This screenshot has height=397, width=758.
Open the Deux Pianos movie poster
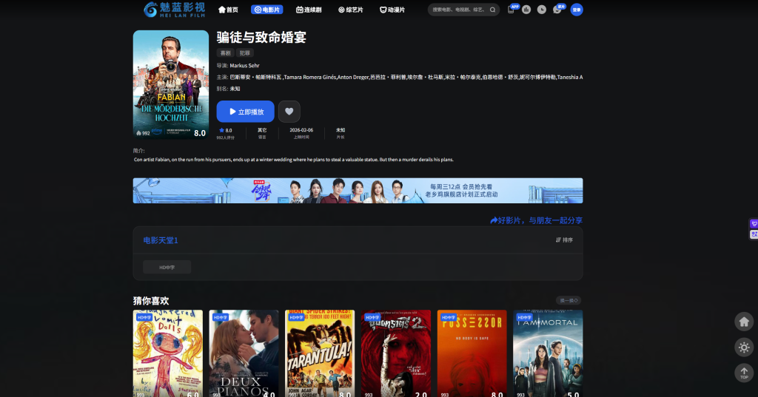click(x=244, y=353)
